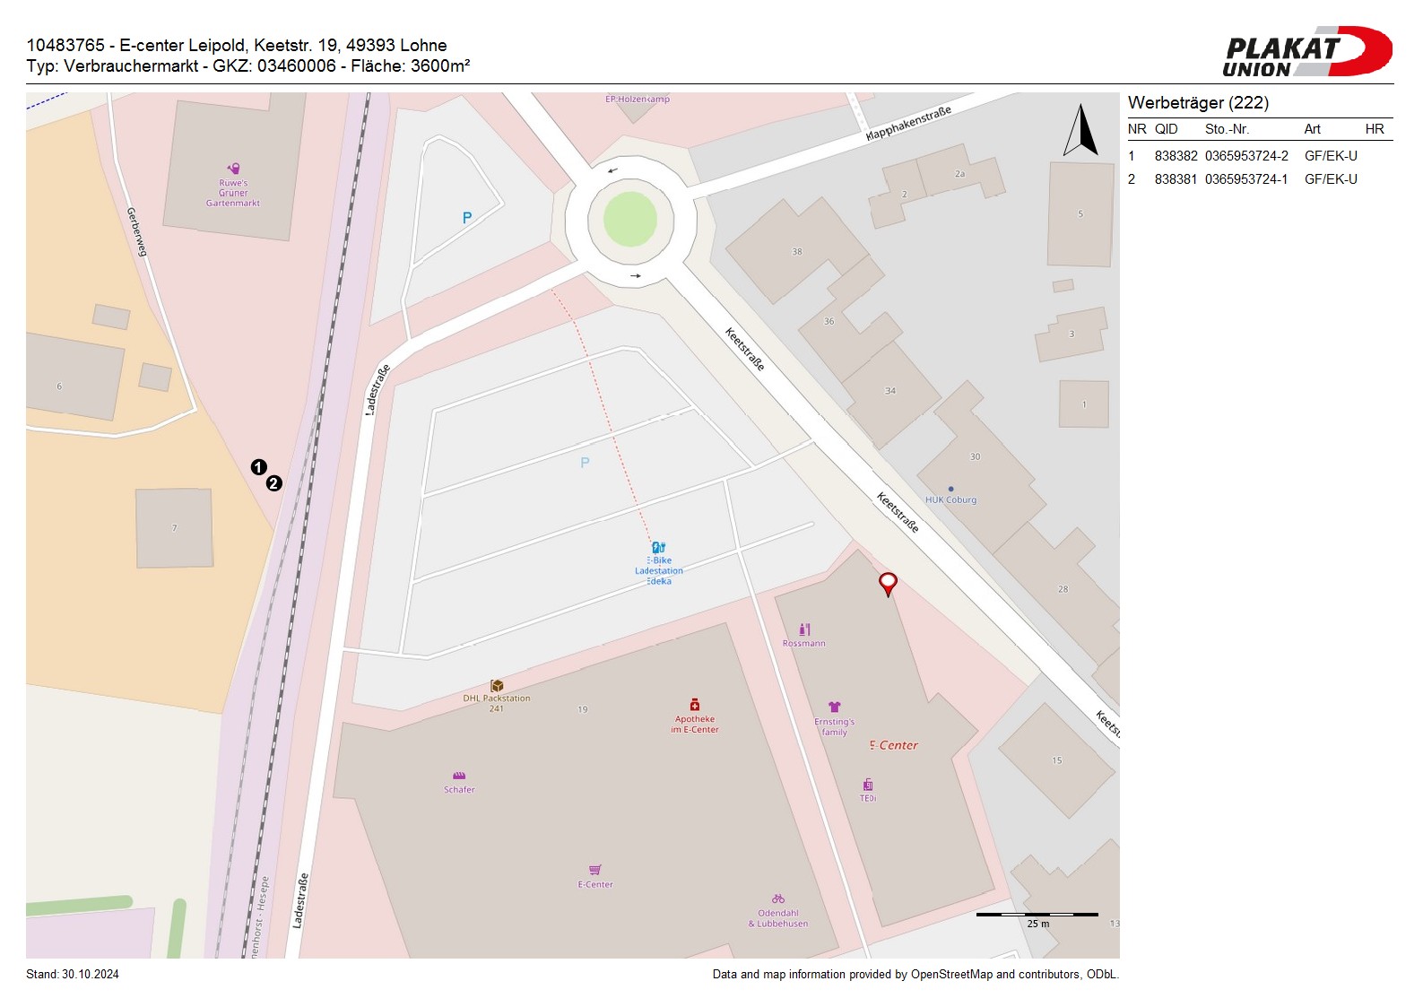This screenshot has height=1007, width=1423.
Task: Click the HUK Coburg map label
Action: point(950,499)
